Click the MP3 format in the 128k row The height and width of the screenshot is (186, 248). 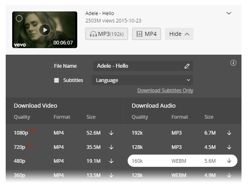coord(176,147)
